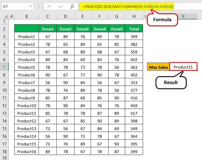Click Product12's total 398
This screenshot has width=202, height=160.
(134, 121)
